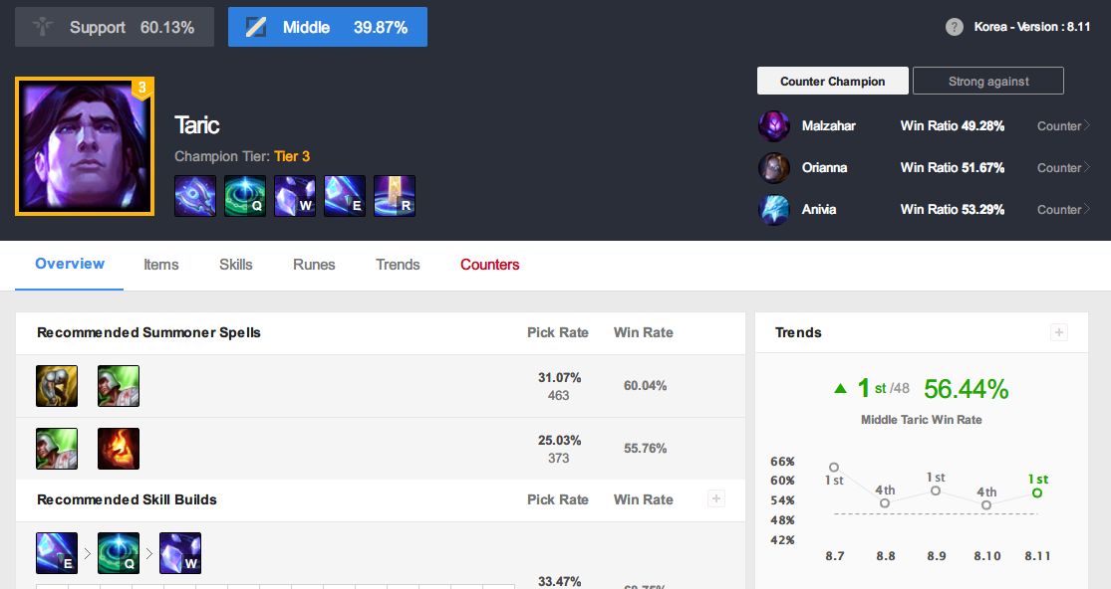The image size is (1111, 589).
Task: Click the Malzahar champion name
Action: 828,126
